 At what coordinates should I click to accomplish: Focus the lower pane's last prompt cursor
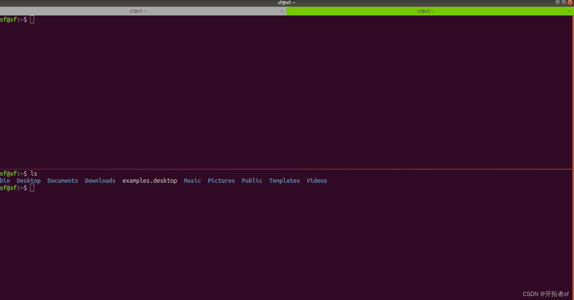[x=32, y=188]
